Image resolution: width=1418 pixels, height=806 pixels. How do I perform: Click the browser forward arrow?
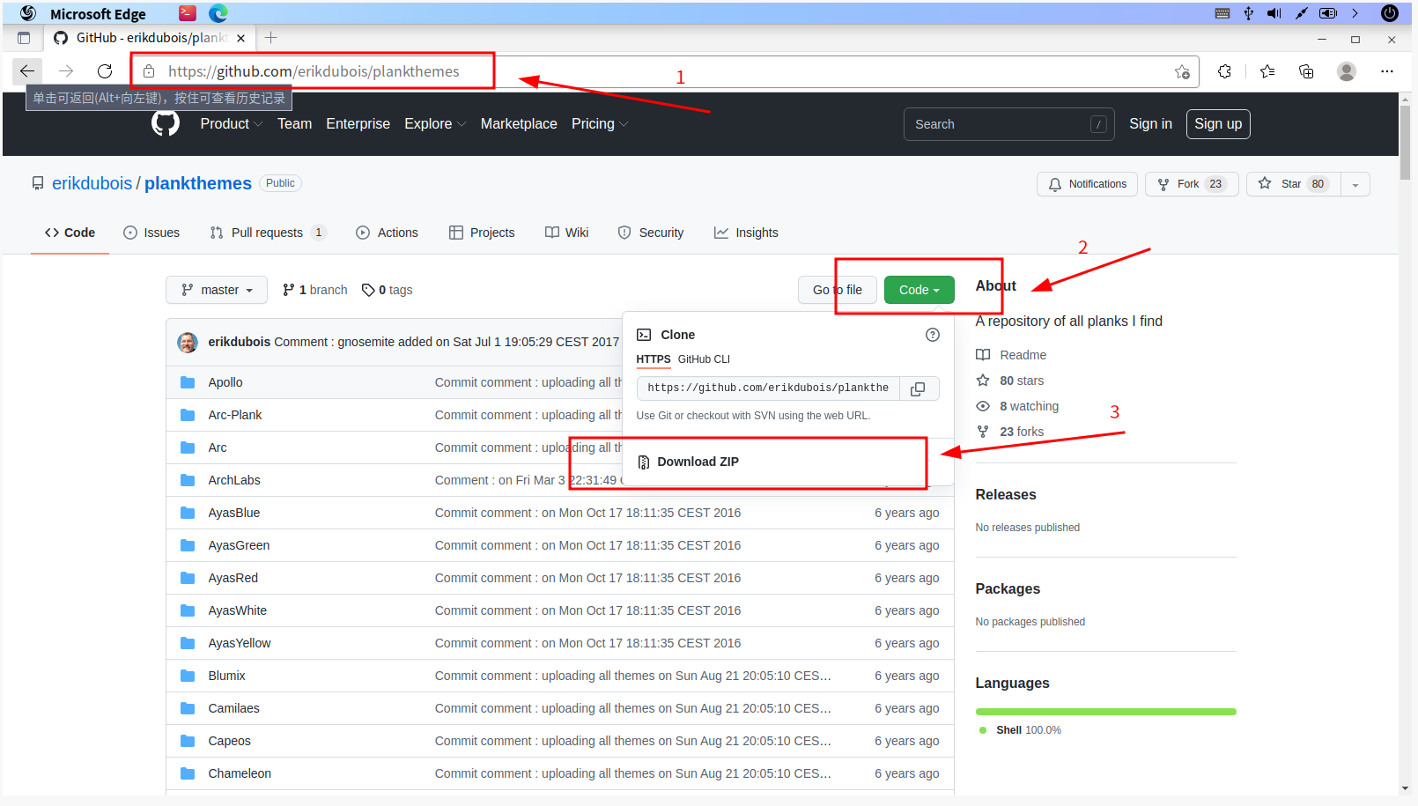pyautogui.click(x=66, y=71)
